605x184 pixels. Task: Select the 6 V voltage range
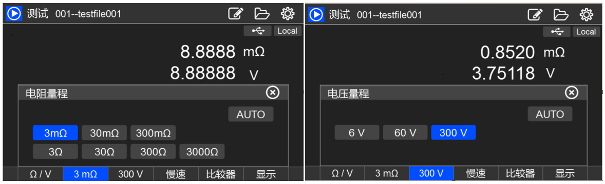(357, 132)
